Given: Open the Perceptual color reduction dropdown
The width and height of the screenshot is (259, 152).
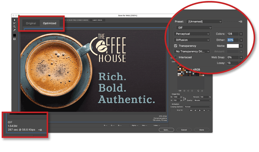Looking at the screenshot, I should point(192,34).
